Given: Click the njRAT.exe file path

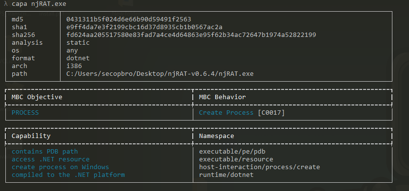Looking at the screenshot, I should pyautogui.click(x=160, y=74).
